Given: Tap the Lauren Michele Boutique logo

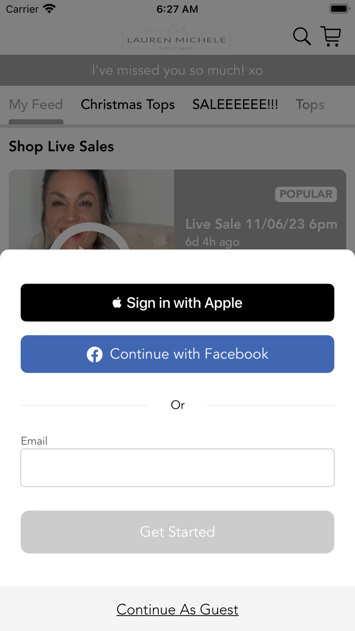Looking at the screenshot, I should pyautogui.click(x=176, y=37).
